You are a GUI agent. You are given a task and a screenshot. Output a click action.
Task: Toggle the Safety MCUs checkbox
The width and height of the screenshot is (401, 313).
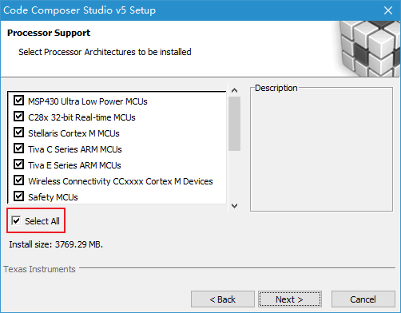[18, 196]
